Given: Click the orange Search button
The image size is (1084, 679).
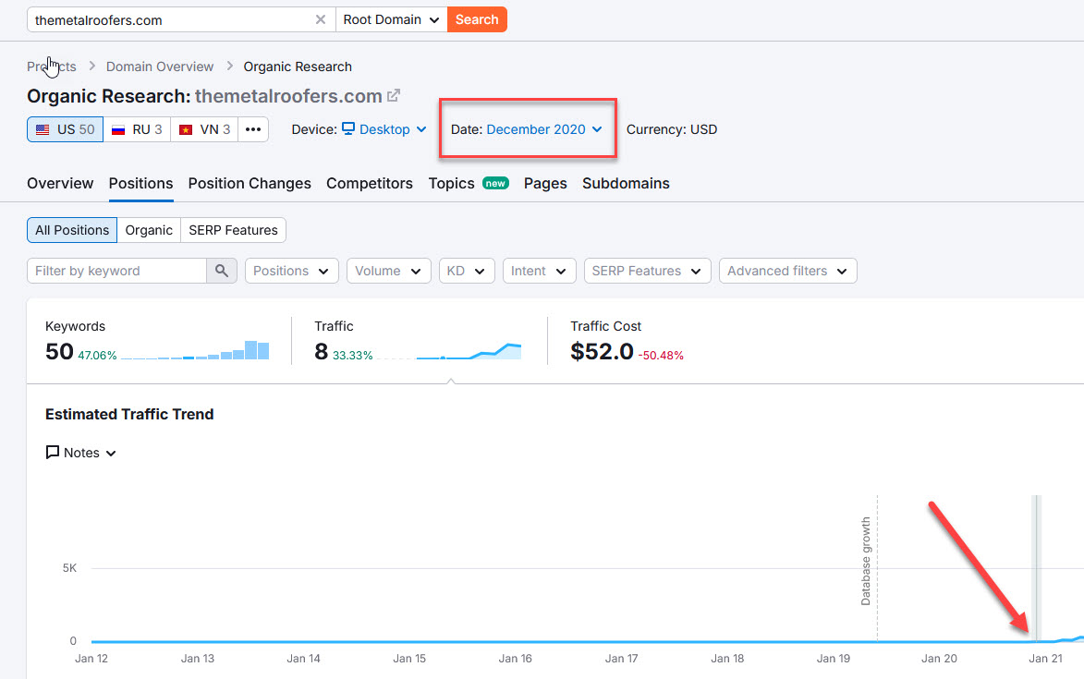Looking at the screenshot, I should tap(477, 19).
